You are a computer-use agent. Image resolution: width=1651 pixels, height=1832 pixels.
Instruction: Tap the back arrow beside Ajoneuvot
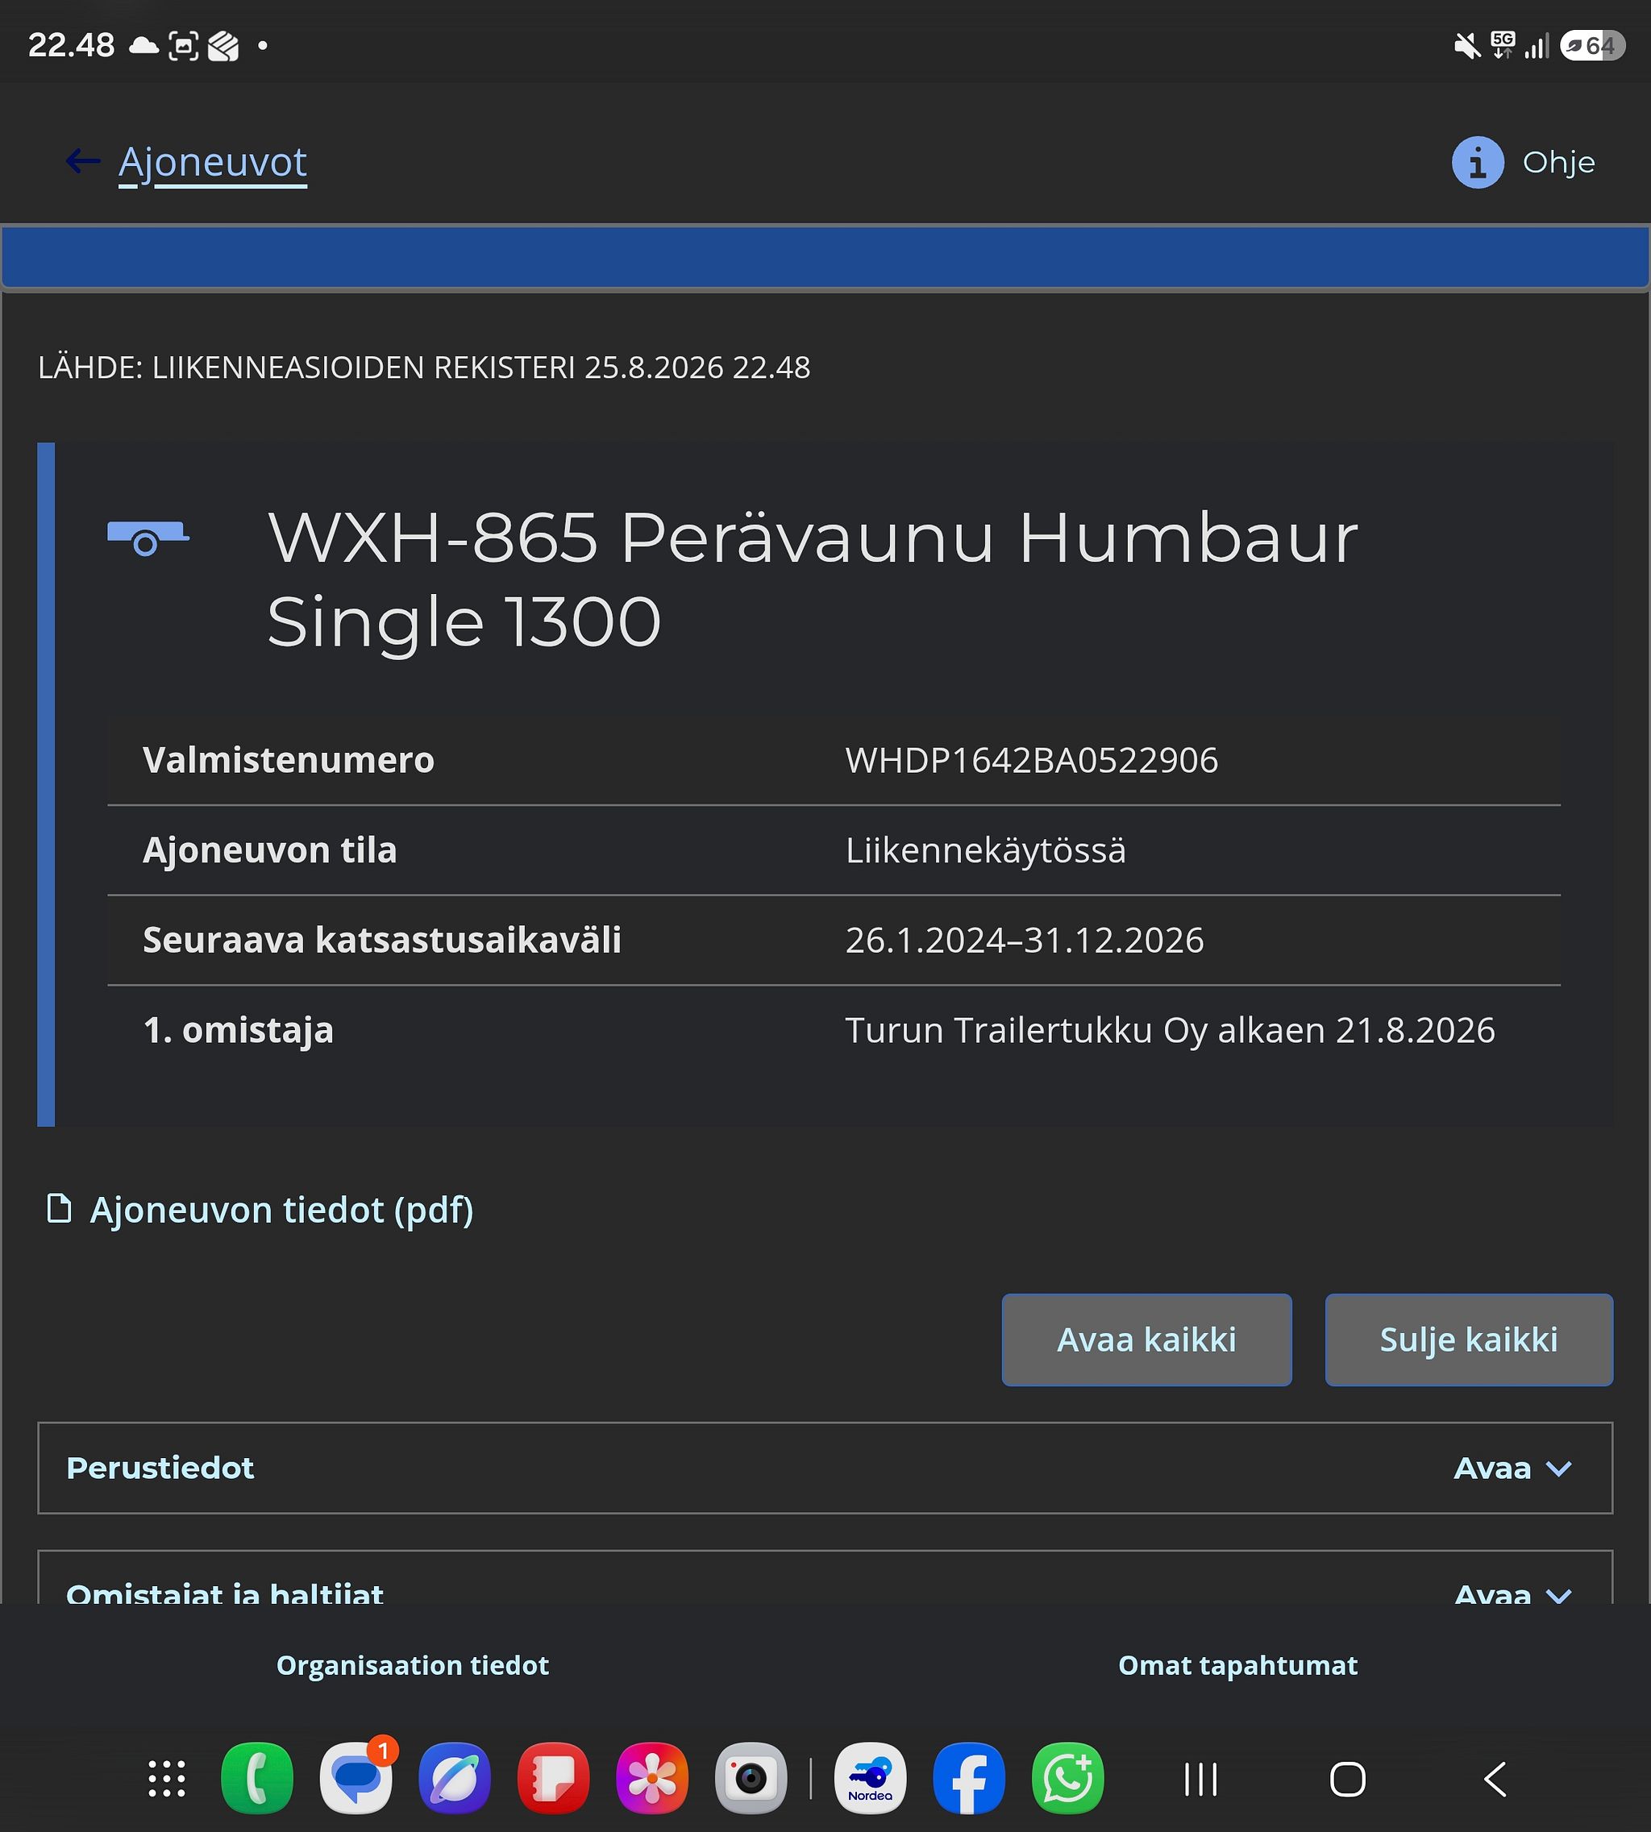[x=84, y=161]
